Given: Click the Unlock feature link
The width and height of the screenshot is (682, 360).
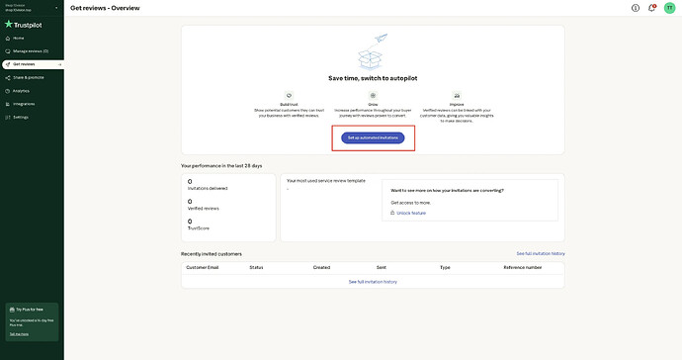Looking at the screenshot, I should (411, 213).
